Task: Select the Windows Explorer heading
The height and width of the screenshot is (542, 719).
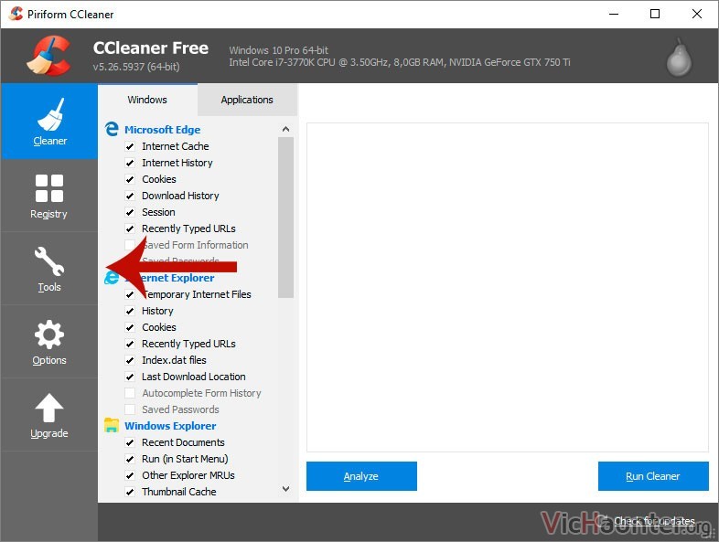Action: (x=170, y=426)
